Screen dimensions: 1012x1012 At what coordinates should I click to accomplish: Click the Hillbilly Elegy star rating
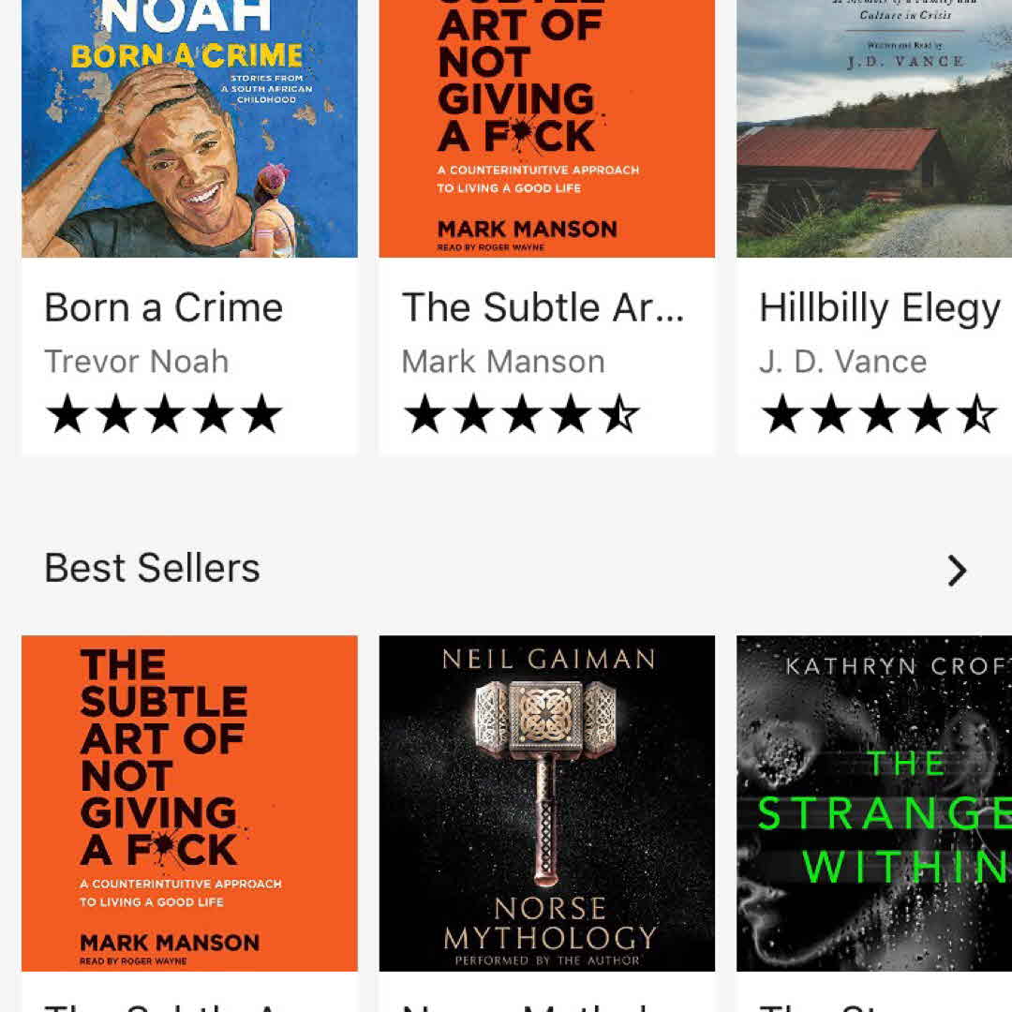click(x=878, y=414)
